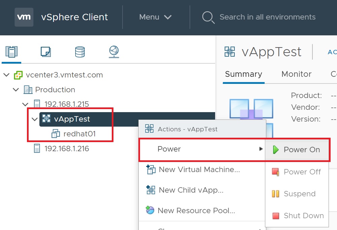Screen dimensions: 337x230
Task: Collapse the 192.168.1.215 host node
Action: [25, 104]
